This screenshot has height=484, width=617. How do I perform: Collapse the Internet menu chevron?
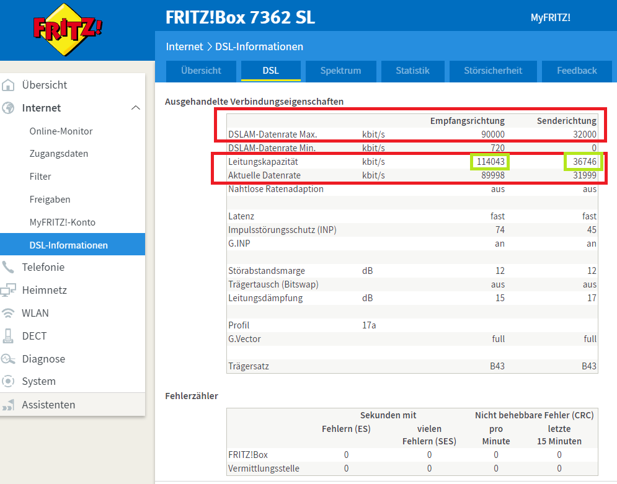tap(136, 108)
